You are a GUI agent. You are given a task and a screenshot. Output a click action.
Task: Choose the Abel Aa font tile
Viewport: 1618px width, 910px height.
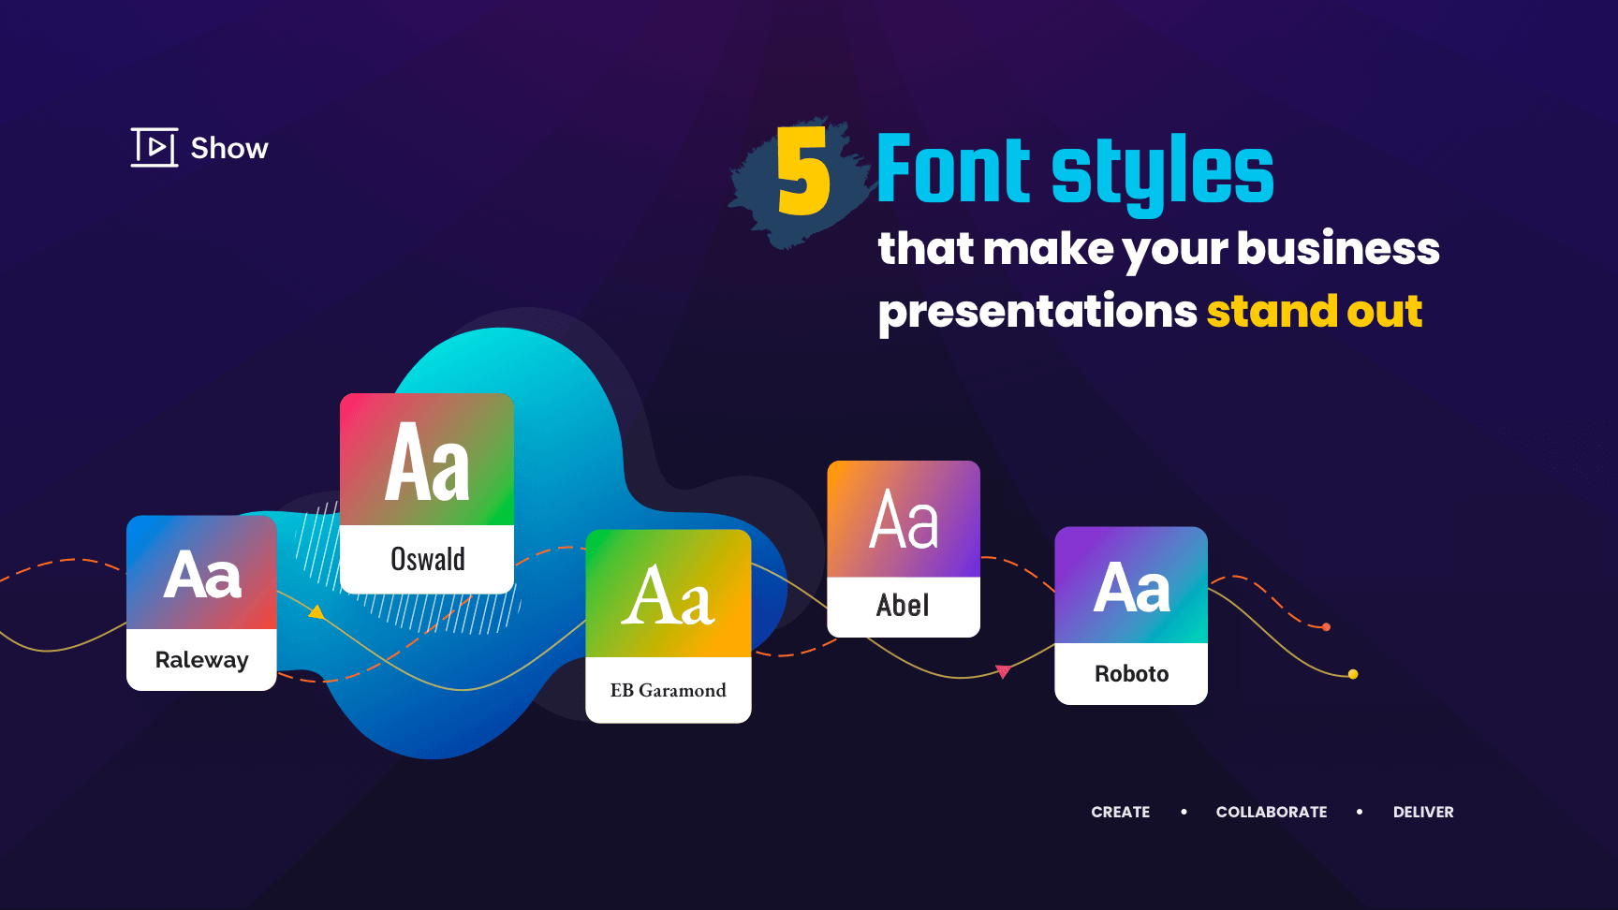tap(904, 520)
